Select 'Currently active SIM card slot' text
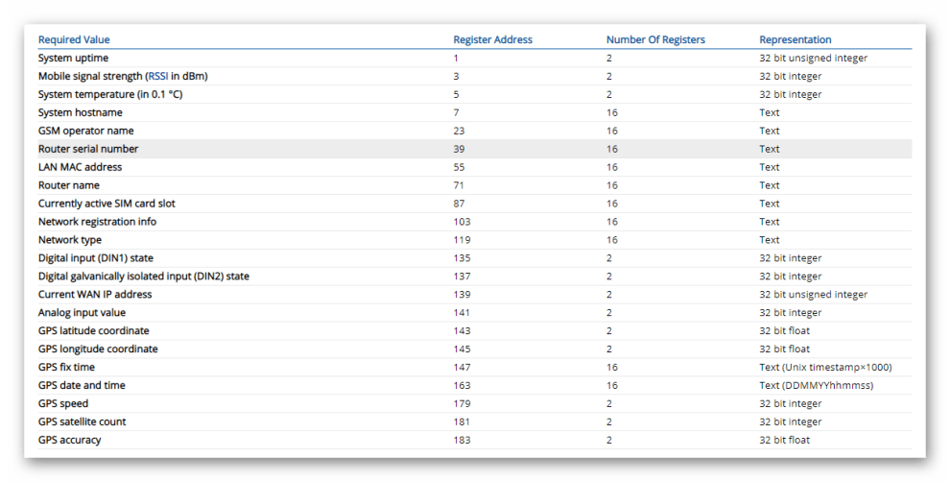Viewport: 950px width, 482px height. 107,204
